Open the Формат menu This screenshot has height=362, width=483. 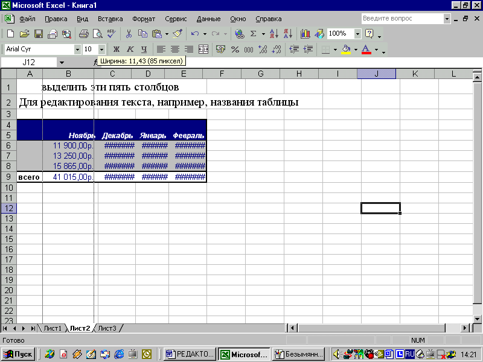(x=144, y=19)
